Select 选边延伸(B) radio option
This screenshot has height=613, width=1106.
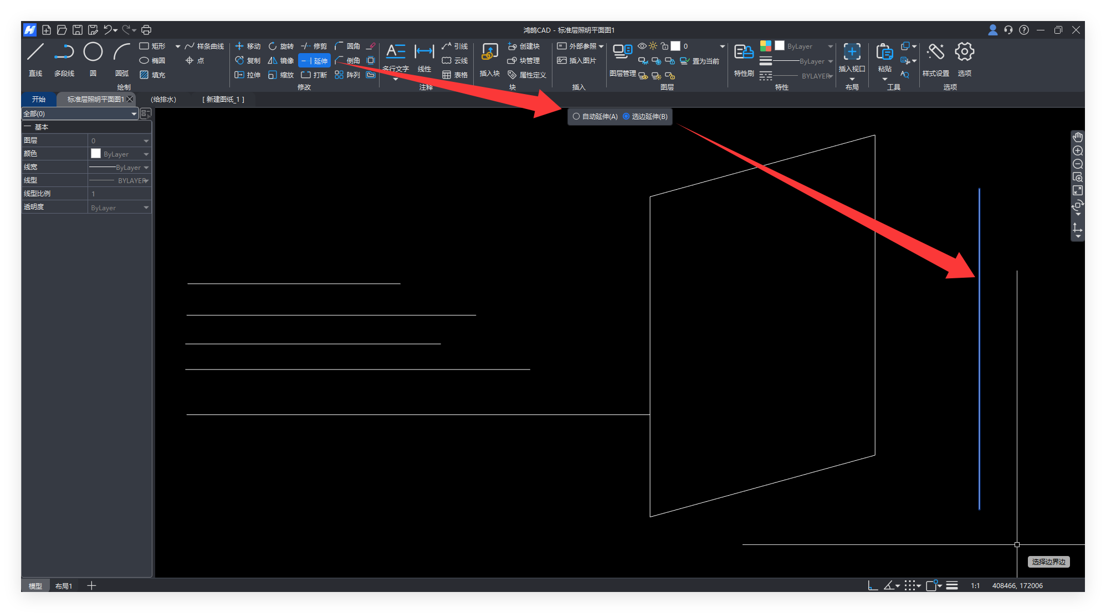[x=626, y=117]
